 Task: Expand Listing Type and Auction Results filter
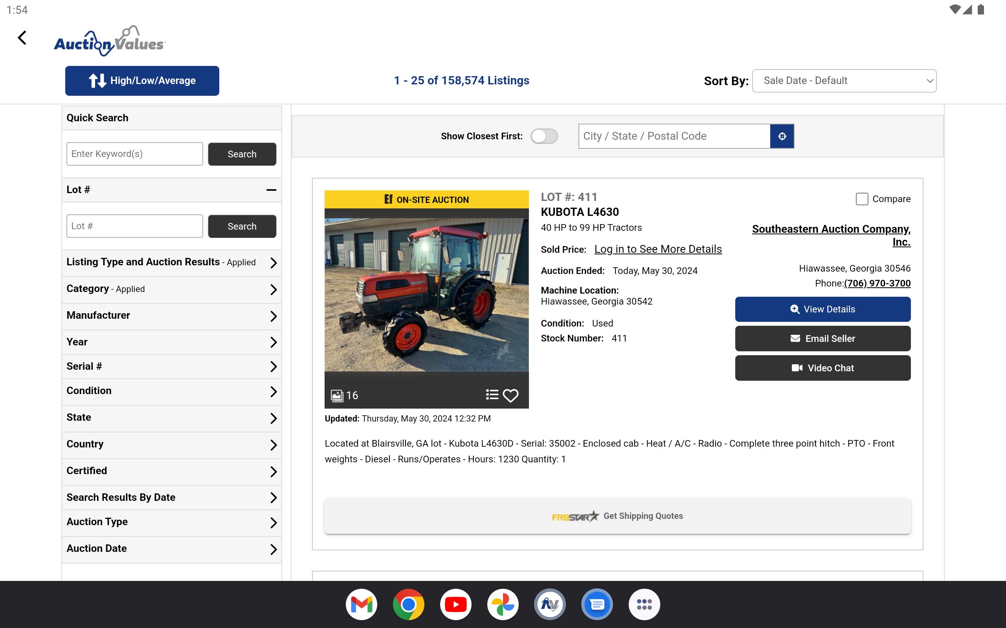point(172,263)
